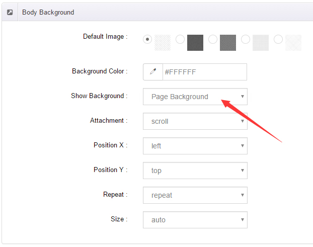Choose the medium gray pattern thumbnail
Image resolution: width=313 pixels, height=247 pixels.
click(x=228, y=43)
